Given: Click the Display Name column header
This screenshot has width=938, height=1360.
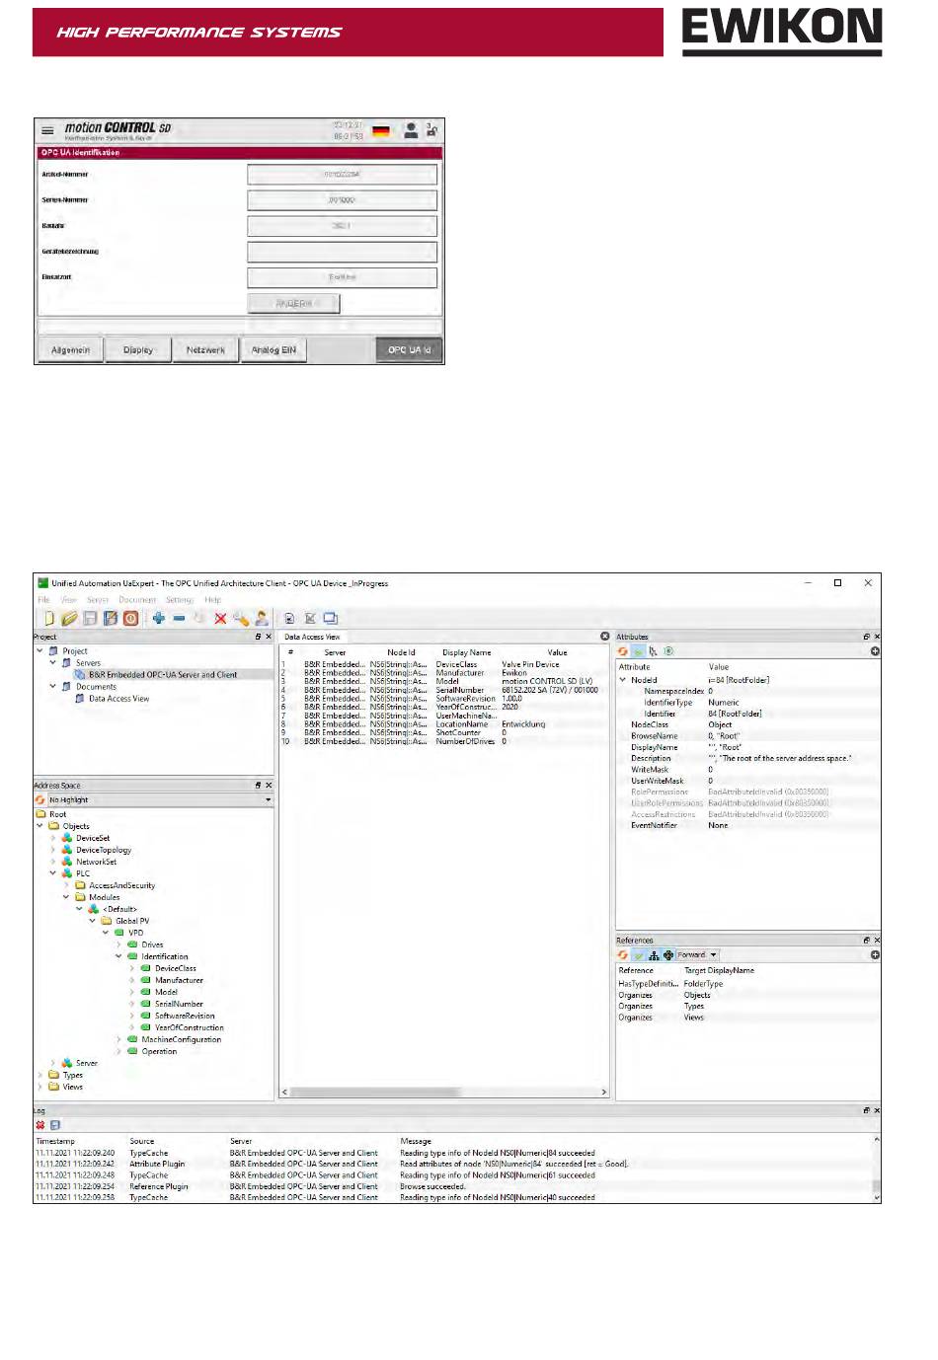Looking at the screenshot, I should click(x=466, y=652).
